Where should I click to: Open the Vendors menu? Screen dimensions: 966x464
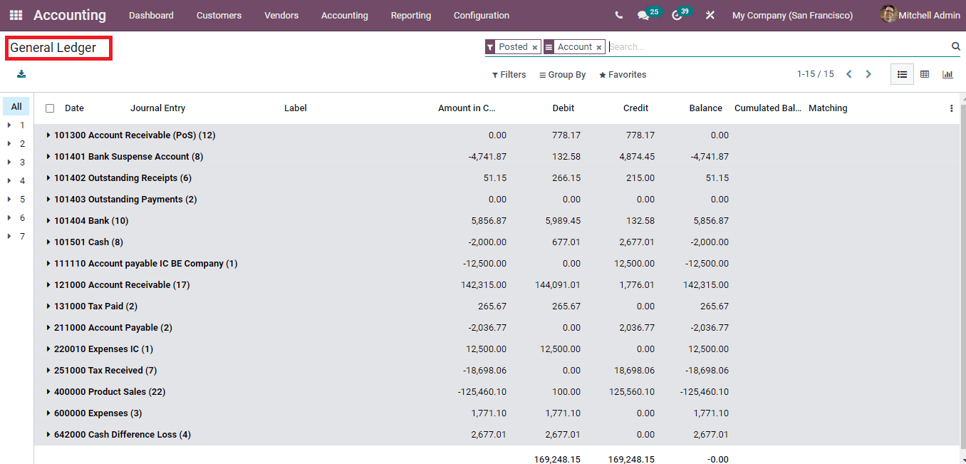281,15
